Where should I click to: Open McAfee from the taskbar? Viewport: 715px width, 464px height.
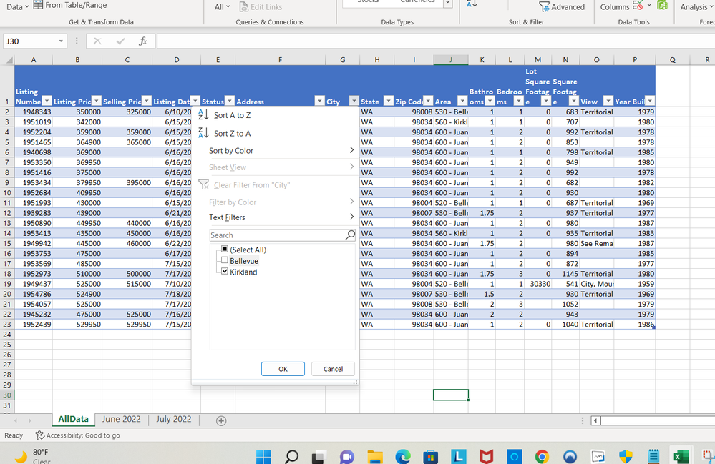(x=486, y=456)
